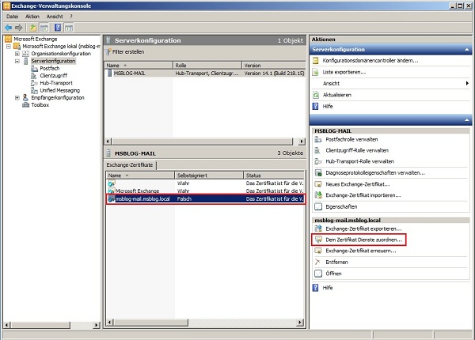This screenshot has width=475, height=340.
Task: Click scroll-right arrow of server list scrollbar
Action: pos(301,142)
